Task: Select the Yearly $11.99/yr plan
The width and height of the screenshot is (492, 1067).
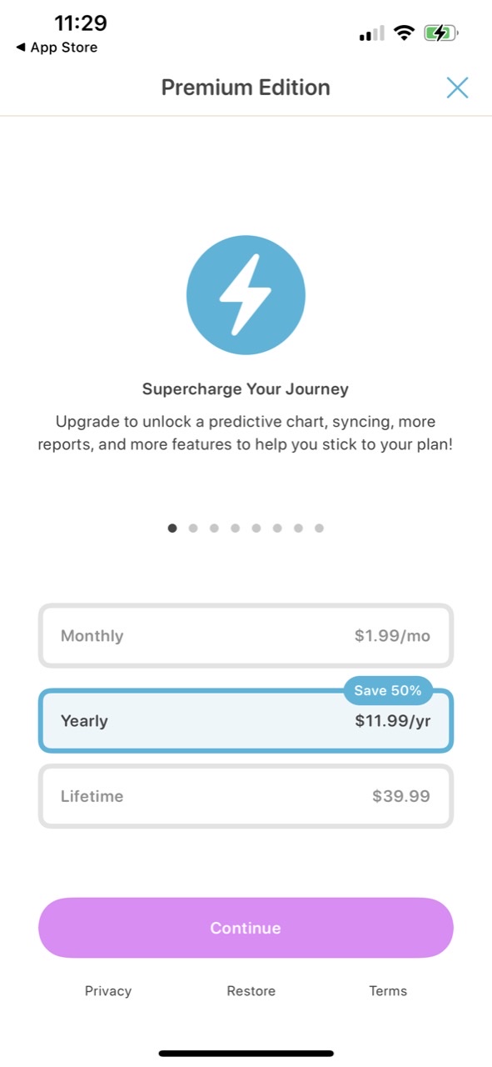Action: pyautogui.click(x=246, y=721)
